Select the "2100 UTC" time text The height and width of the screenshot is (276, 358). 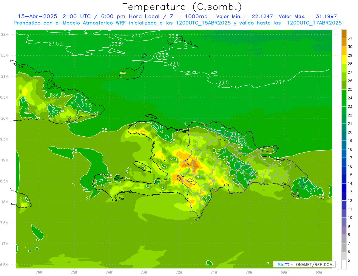[76, 16]
